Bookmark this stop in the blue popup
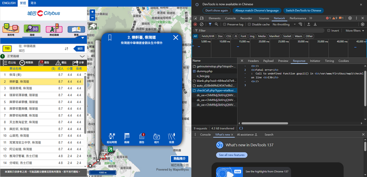The height and width of the screenshot is (177, 367). coord(109,38)
